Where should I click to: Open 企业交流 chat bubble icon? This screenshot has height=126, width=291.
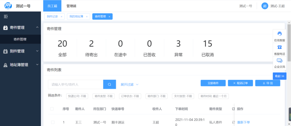(x=279, y=61)
